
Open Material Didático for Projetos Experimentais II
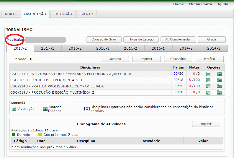[219, 80]
